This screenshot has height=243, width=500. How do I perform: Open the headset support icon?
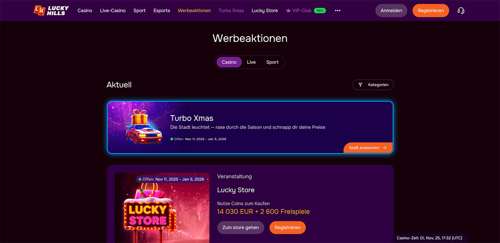(x=461, y=11)
